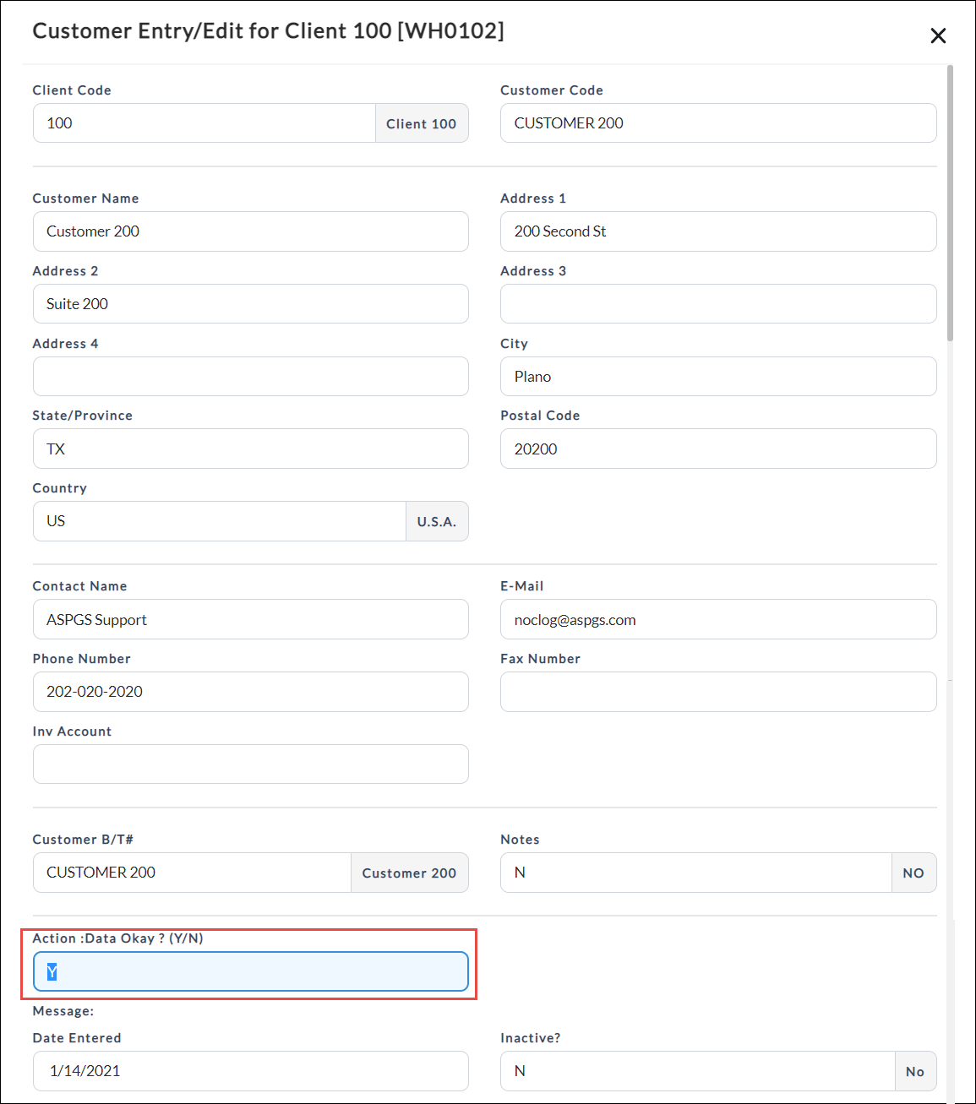This screenshot has width=976, height=1104.
Task: Click the Customer Code field
Action: (x=717, y=123)
